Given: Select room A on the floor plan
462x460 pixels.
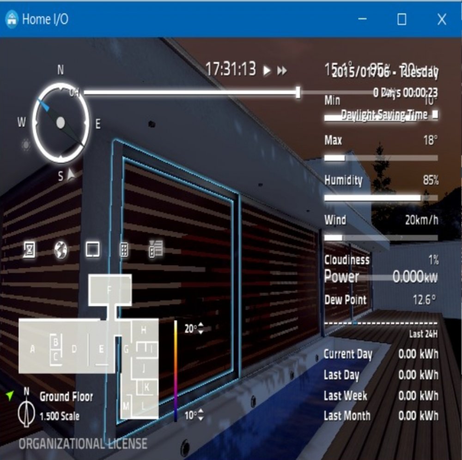Looking at the screenshot, I should [32, 349].
